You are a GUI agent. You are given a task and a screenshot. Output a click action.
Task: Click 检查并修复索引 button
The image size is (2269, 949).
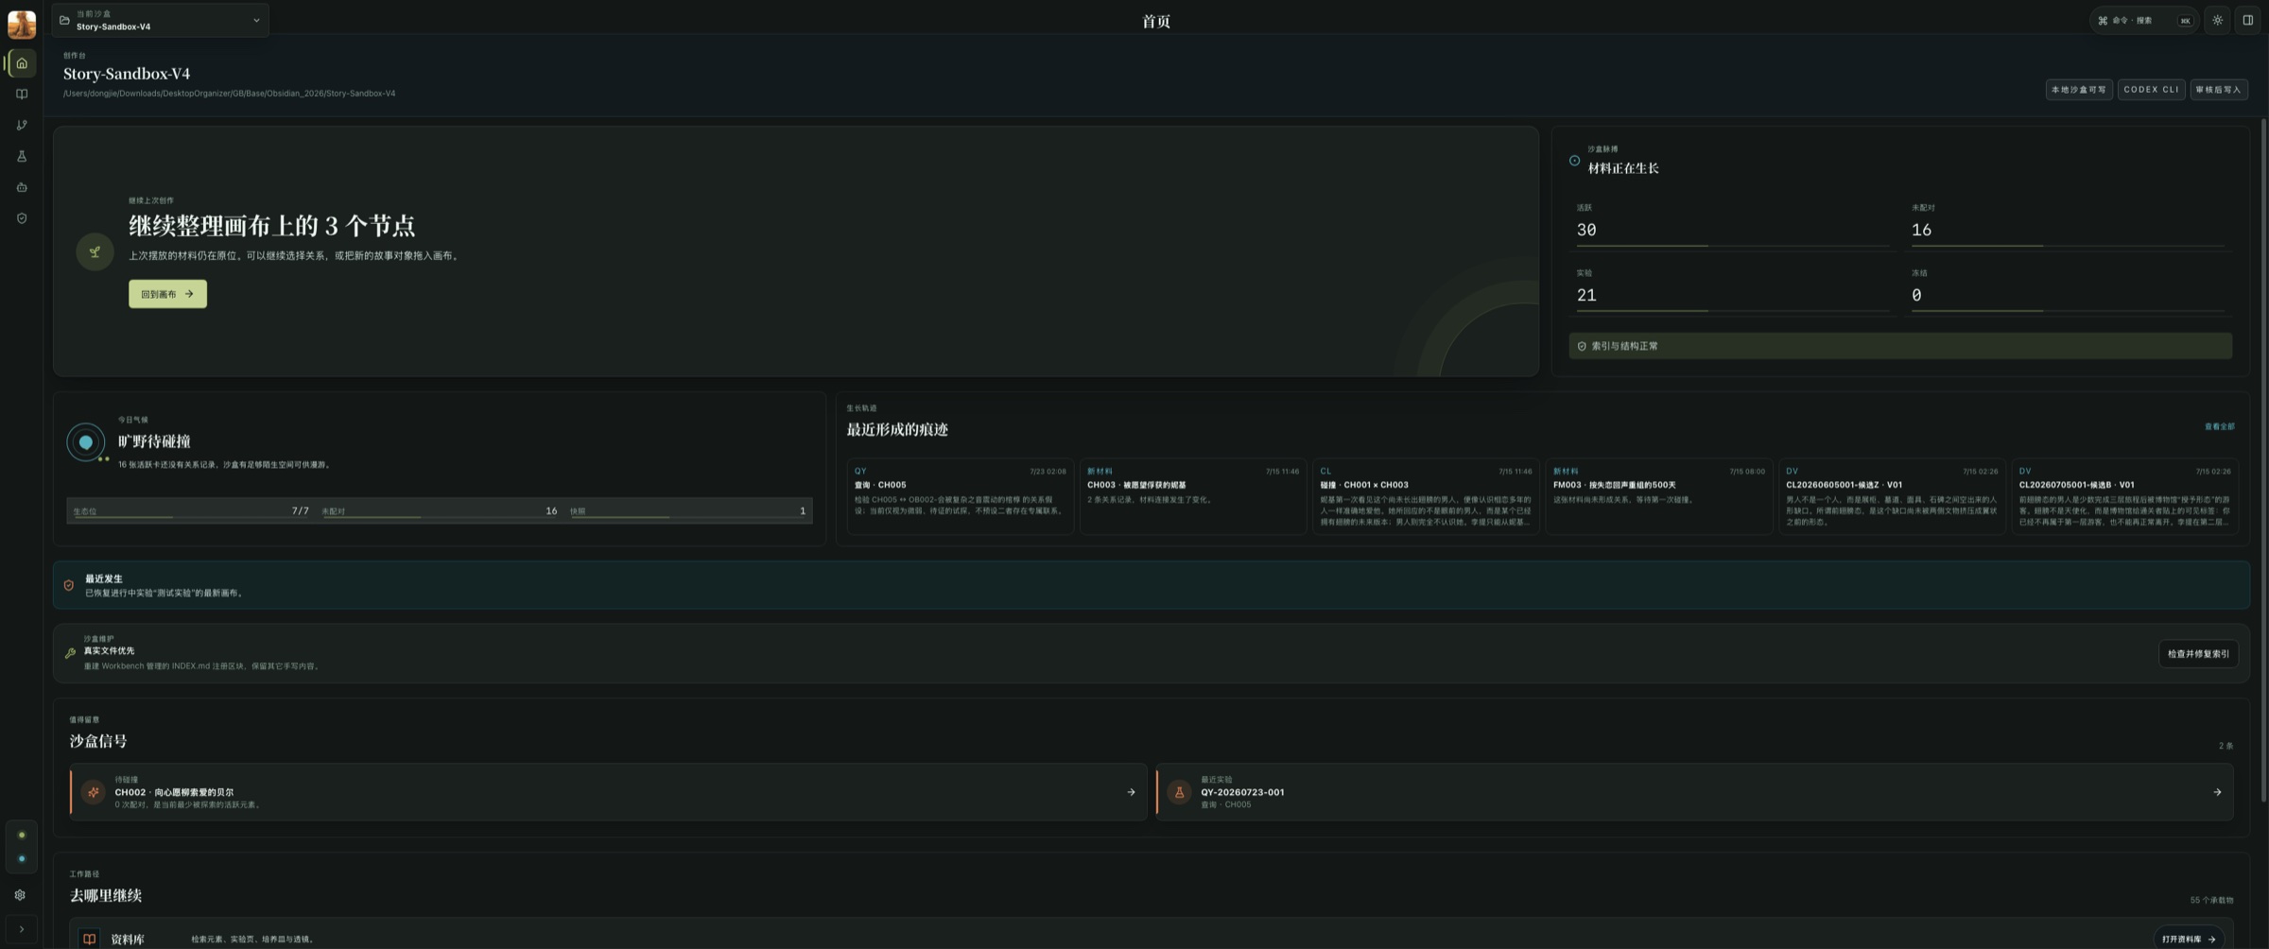tap(2198, 654)
